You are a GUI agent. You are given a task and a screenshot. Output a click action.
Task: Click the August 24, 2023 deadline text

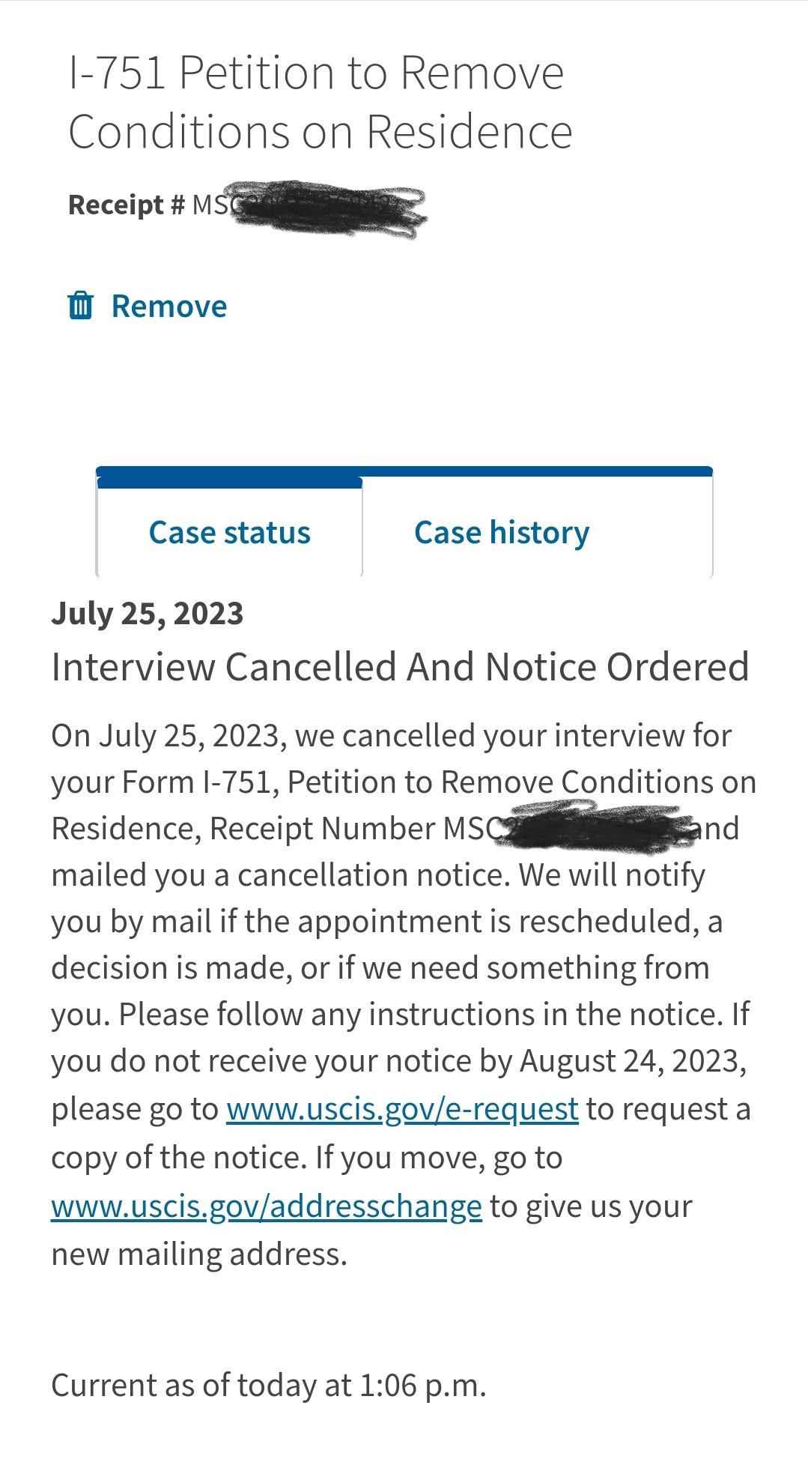[x=633, y=1061]
